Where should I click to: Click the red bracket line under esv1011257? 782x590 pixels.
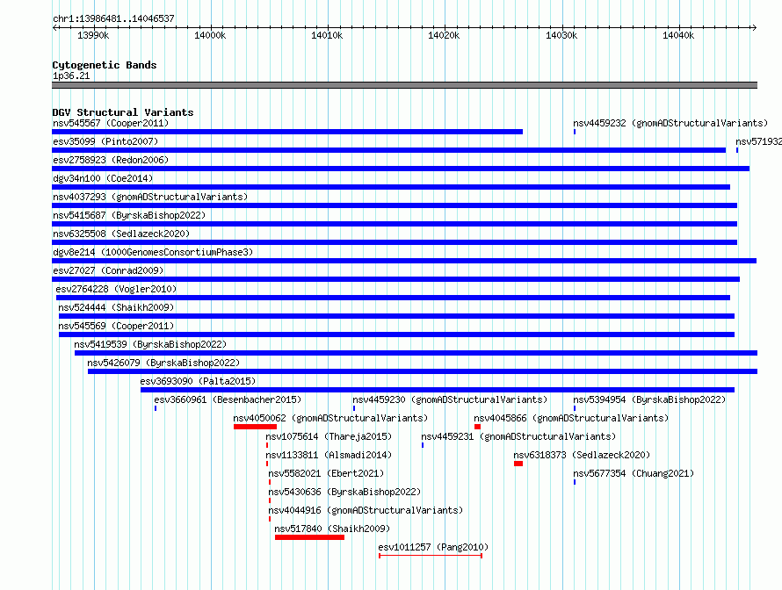coord(431,556)
